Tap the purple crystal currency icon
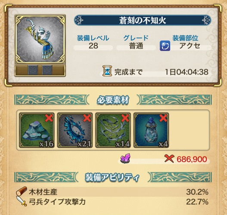 (x=126, y=159)
